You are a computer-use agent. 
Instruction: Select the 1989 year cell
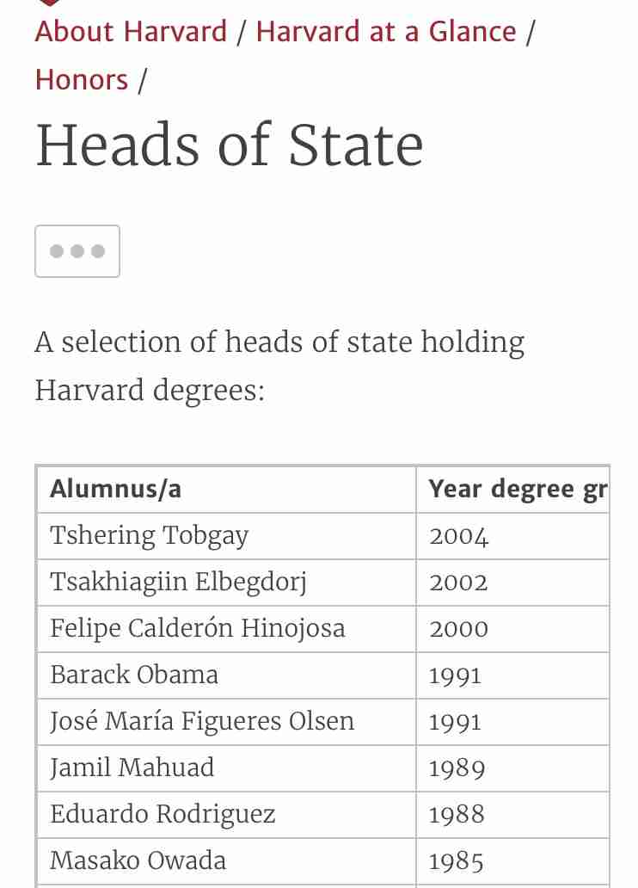[512, 768]
